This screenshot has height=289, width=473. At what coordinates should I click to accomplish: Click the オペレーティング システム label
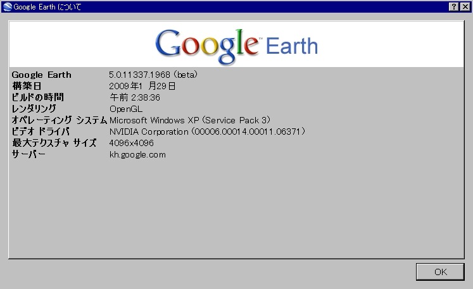tap(60, 120)
